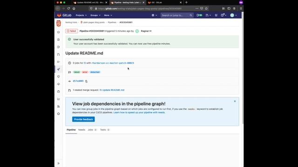Click the error pipeline label
This screenshot has width=298, height=167.
click(x=85, y=72)
